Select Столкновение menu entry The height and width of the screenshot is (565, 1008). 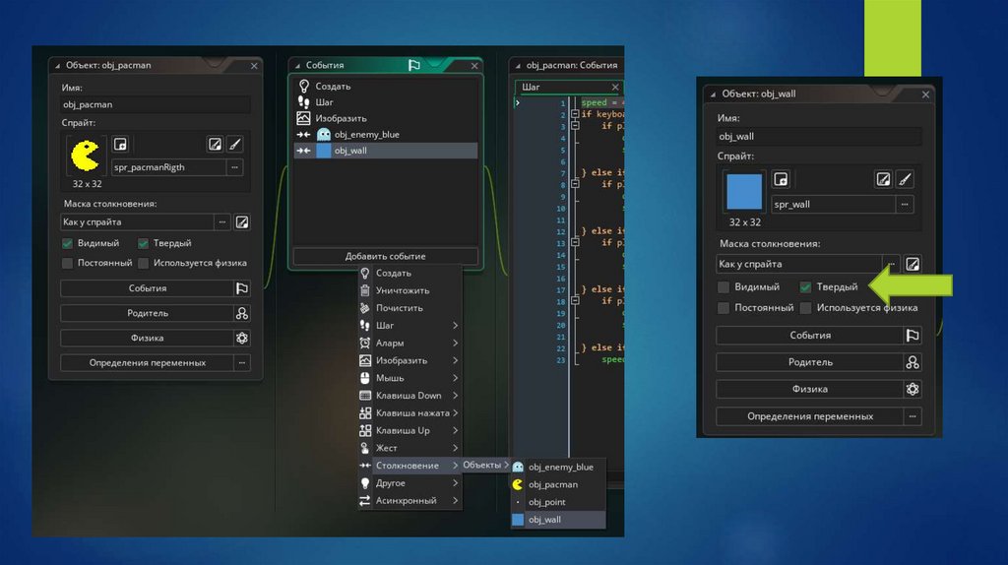(409, 466)
